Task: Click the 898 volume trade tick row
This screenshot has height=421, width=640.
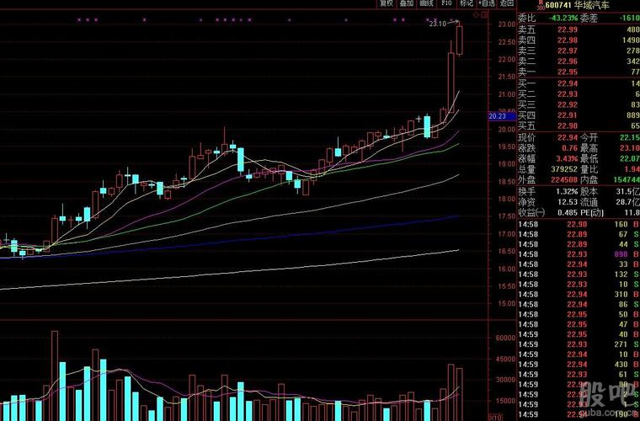Action: click(579, 254)
